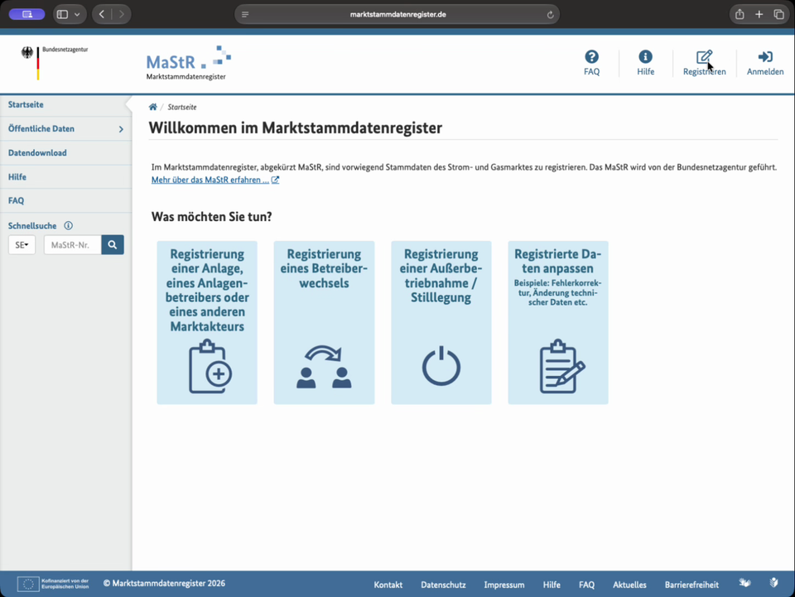Screen dimensions: 795x597
Task: Click 'Beispiele: Fehlerkorrektur' subtitle text
Action: point(557,292)
